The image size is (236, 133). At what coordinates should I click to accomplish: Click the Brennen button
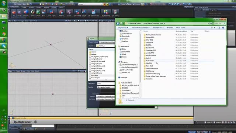point(170,28)
